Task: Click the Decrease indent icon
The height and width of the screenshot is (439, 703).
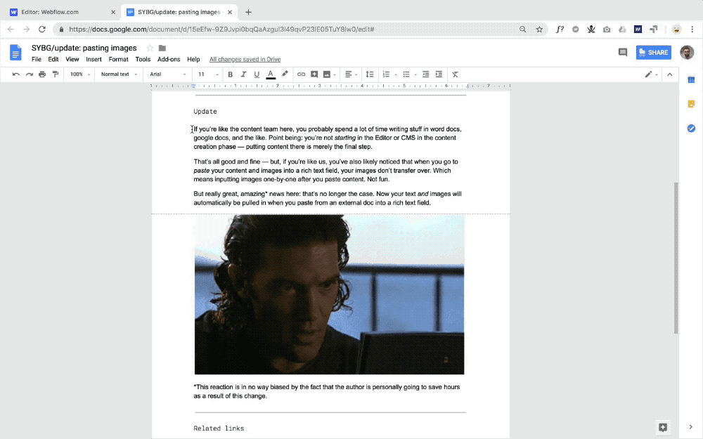Action: coord(425,74)
